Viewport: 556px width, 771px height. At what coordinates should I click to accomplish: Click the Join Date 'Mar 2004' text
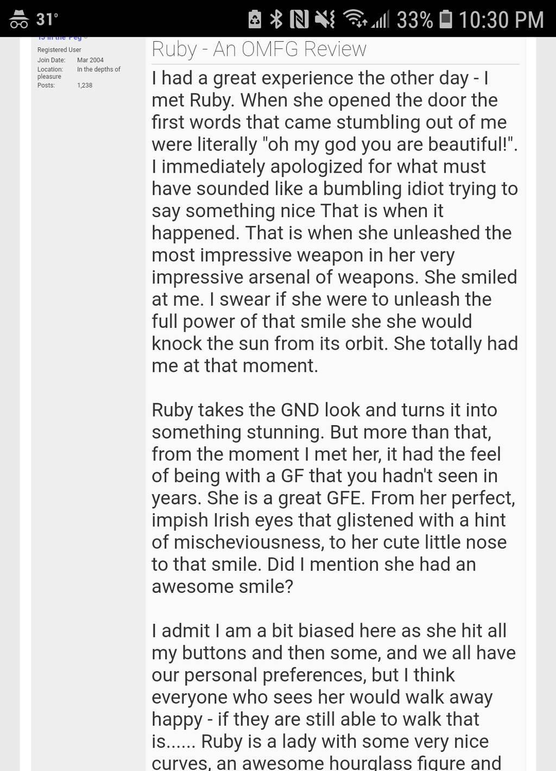[x=90, y=60]
